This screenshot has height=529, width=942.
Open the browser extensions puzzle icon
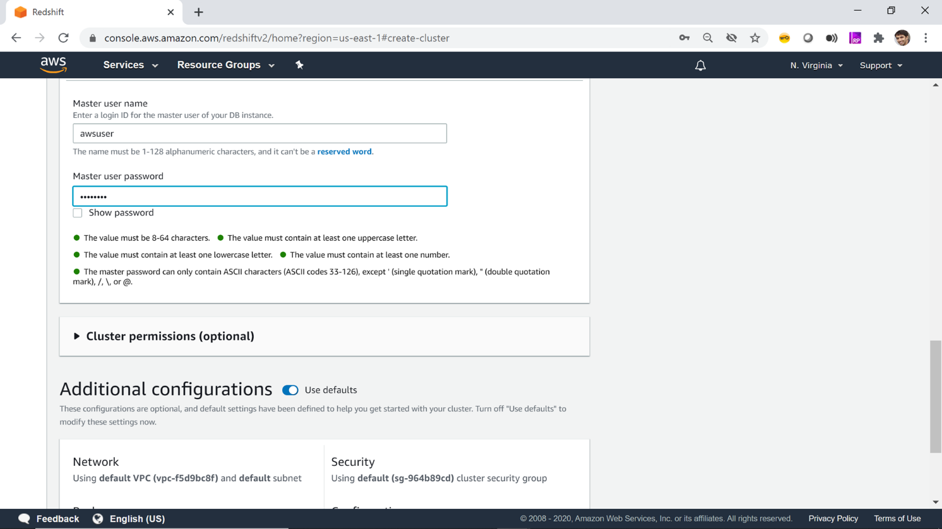click(x=878, y=38)
